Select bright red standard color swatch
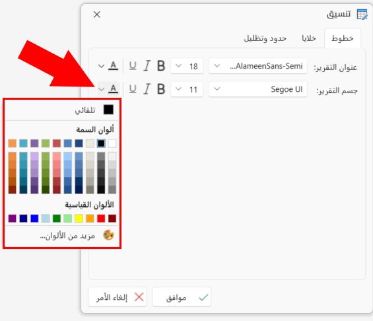The height and width of the screenshot is (321, 373). tap(101, 219)
